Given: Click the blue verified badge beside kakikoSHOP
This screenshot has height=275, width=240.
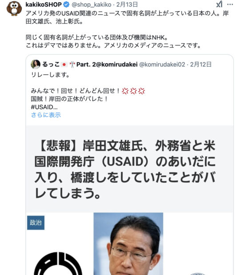Looking at the screenshot, I should pyautogui.click(x=66, y=4).
